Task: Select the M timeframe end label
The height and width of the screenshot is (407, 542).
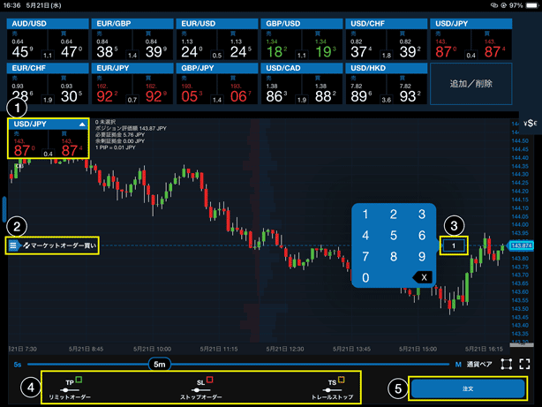Action: point(458,365)
